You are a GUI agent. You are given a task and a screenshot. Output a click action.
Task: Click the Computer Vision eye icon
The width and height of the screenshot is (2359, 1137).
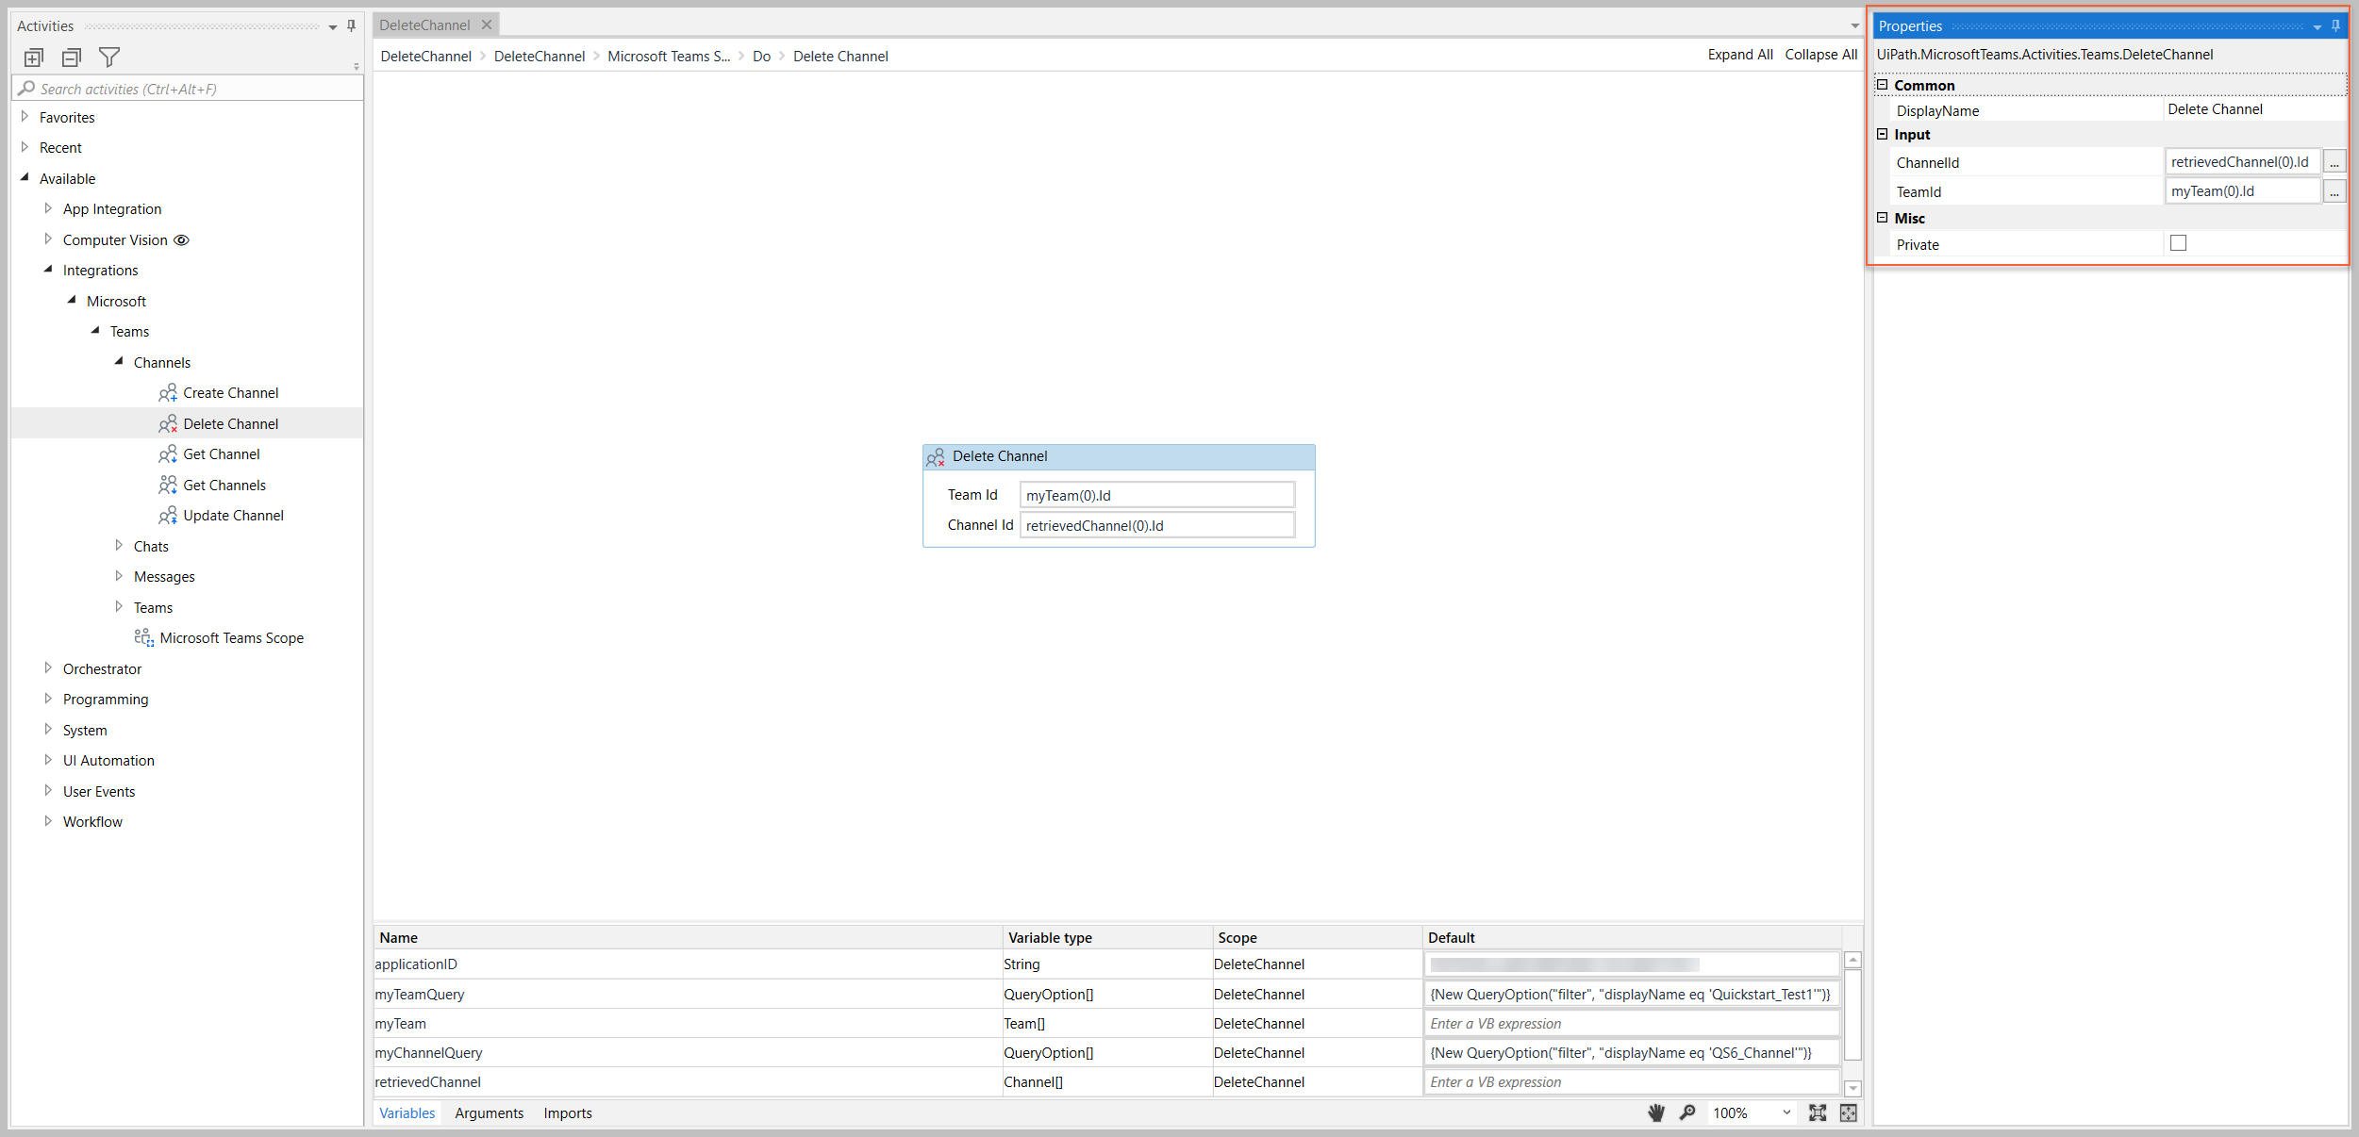[182, 240]
